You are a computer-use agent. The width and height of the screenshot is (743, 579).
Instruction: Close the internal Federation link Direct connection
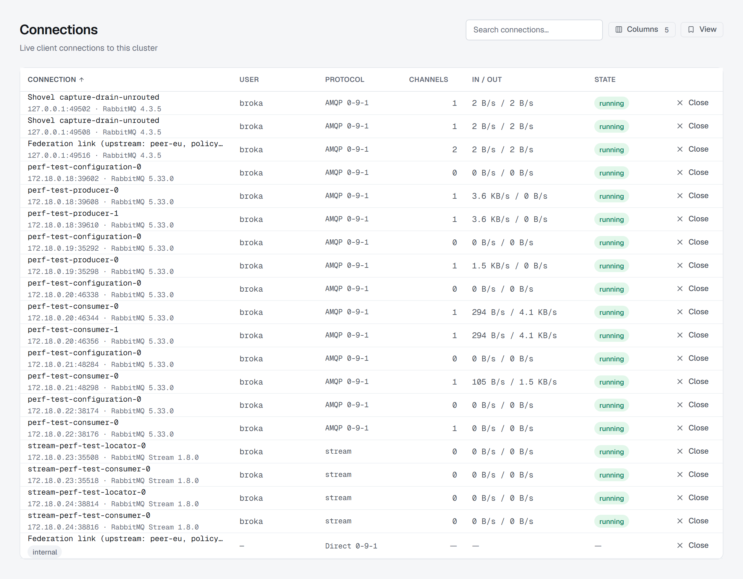pos(693,545)
